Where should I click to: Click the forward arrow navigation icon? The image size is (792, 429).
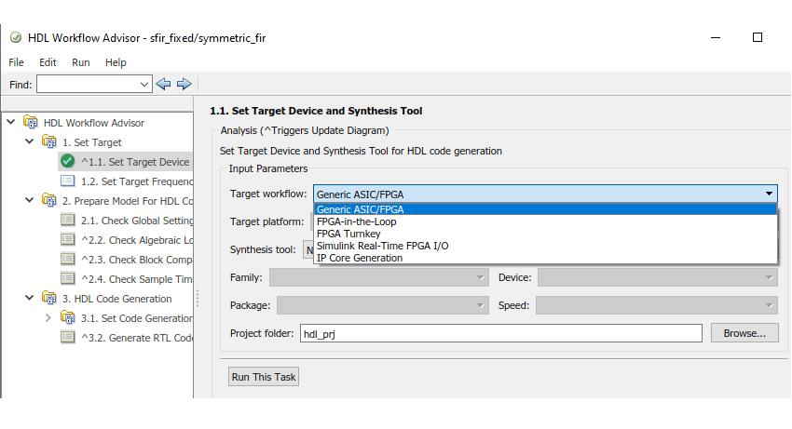tap(184, 84)
